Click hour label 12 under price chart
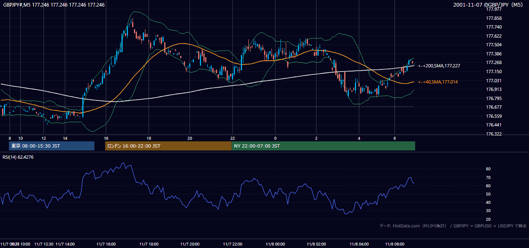 point(43,138)
